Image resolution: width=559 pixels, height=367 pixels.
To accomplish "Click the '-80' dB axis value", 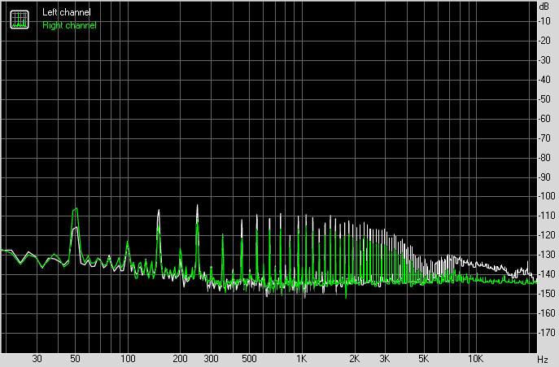I will coord(544,157).
